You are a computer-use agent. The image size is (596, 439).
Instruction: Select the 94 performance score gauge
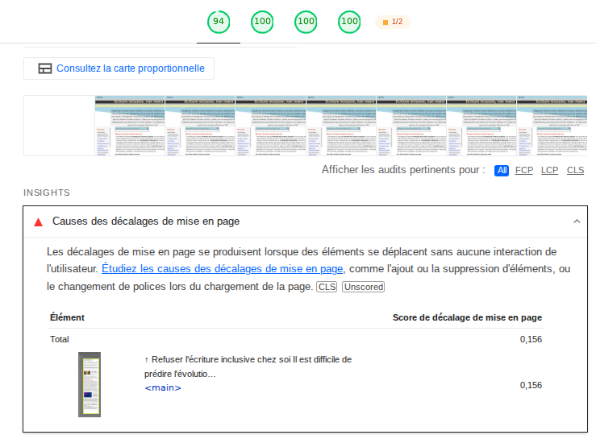pyautogui.click(x=219, y=22)
